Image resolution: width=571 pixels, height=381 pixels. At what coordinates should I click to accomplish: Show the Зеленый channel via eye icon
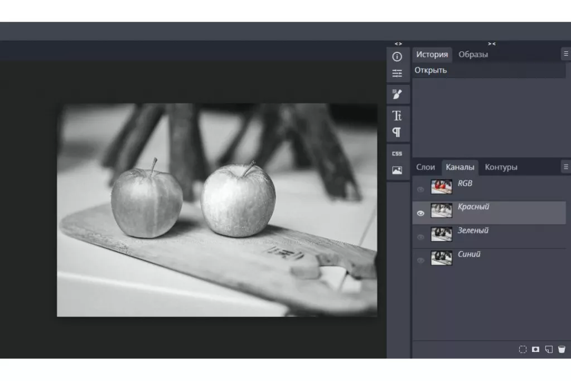(x=420, y=237)
